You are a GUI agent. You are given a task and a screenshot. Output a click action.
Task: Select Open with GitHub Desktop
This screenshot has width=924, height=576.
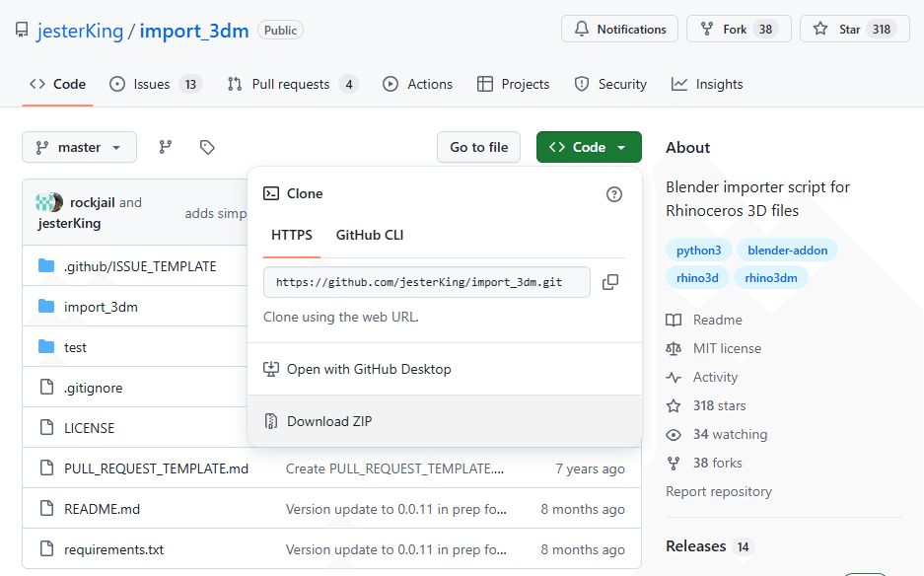pyautogui.click(x=369, y=369)
